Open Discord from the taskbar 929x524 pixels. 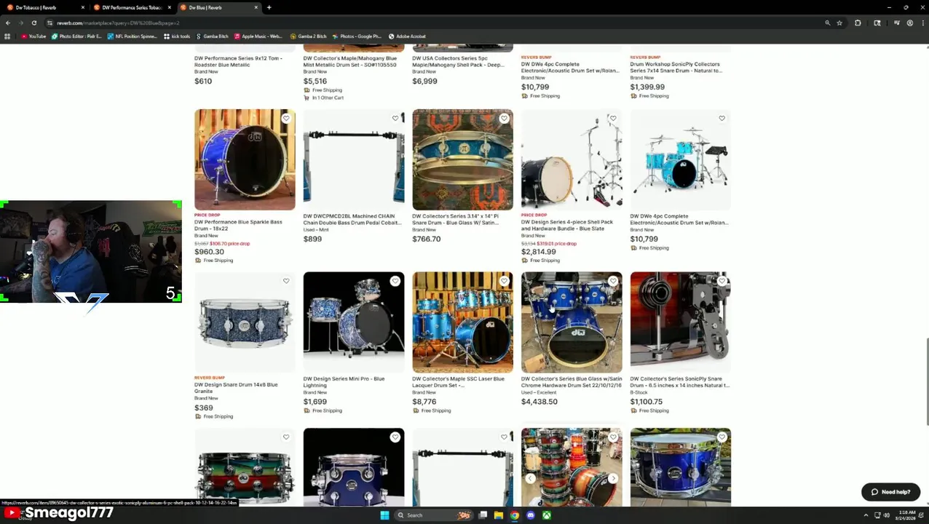(530, 515)
